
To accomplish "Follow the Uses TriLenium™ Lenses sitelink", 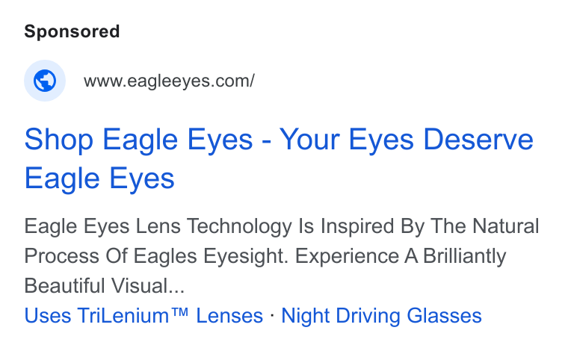I will click(143, 315).
